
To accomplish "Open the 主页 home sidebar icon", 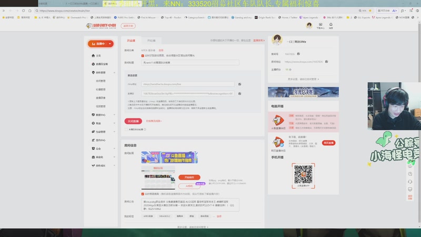I will click(93, 56).
